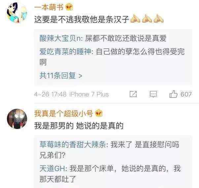The height and width of the screenshot is (188, 199).
Task: Select the comment 我是那男的 她说的是真的
Action: pyautogui.click(x=79, y=126)
